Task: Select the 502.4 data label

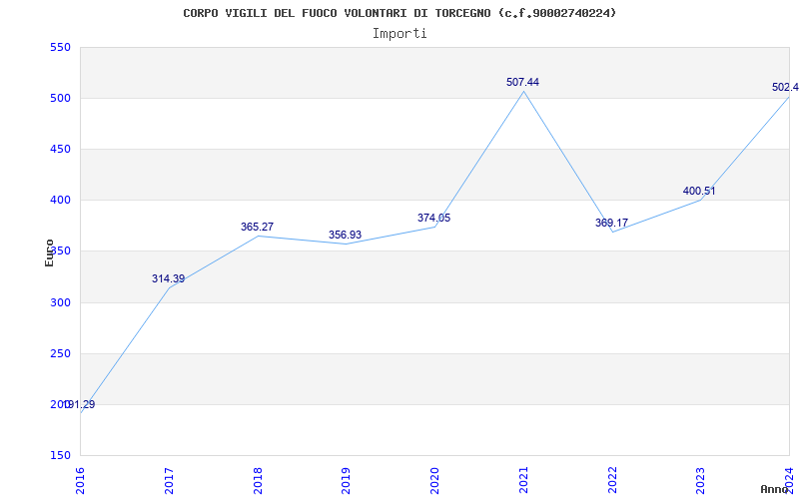Action: pyautogui.click(x=785, y=87)
